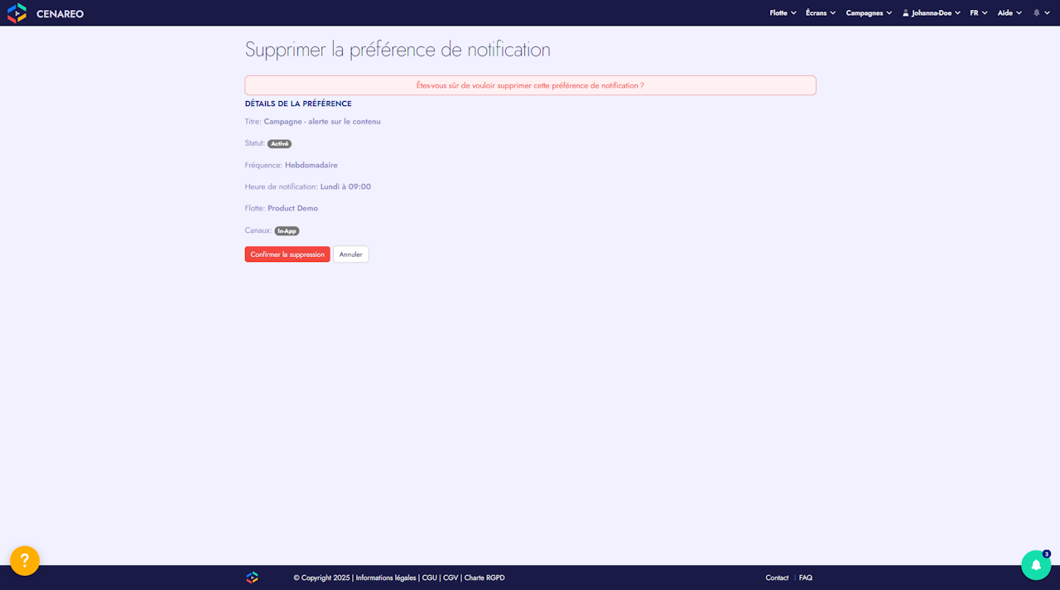Open the green notification bell widget

pos(1036,565)
